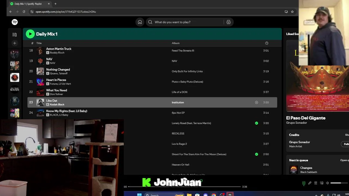This screenshot has height=196, width=349.
Task: Open album 6pc Hot EP
Action: point(178,113)
